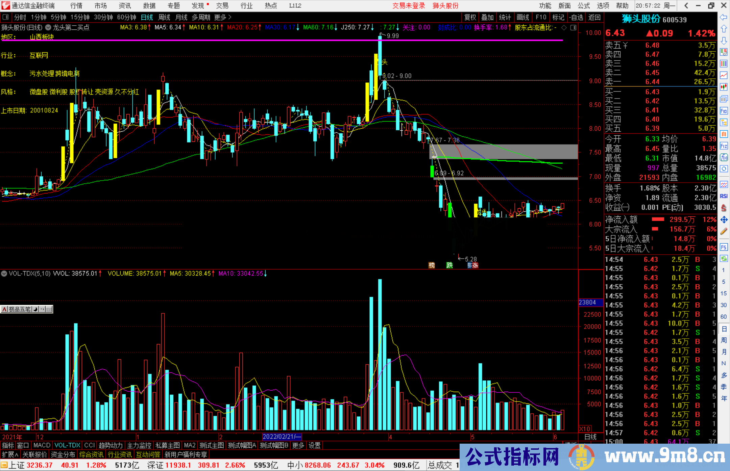This screenshot has height=471, width=730.
Task: Open the 更多 indicators list at bottom
Action: point(298,445)
